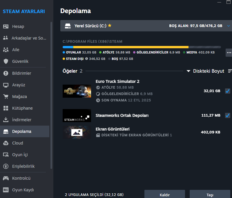Click the yellow STEAM DIŞI storage bar segment

pos(131,47)
